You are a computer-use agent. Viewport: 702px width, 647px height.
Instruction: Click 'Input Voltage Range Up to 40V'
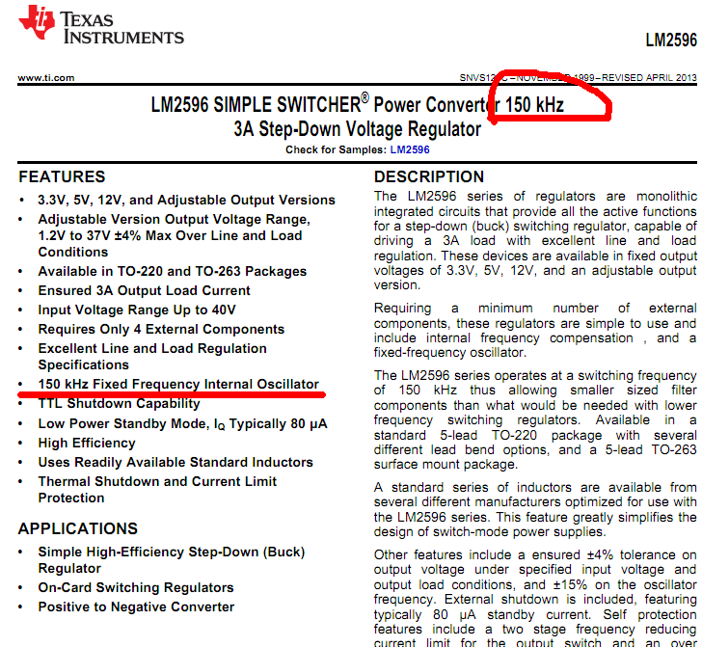[137, 310]
